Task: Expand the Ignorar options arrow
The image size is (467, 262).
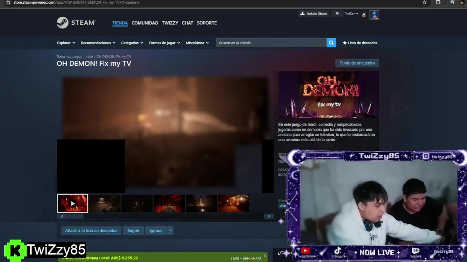Action: (x=170, y=230)
